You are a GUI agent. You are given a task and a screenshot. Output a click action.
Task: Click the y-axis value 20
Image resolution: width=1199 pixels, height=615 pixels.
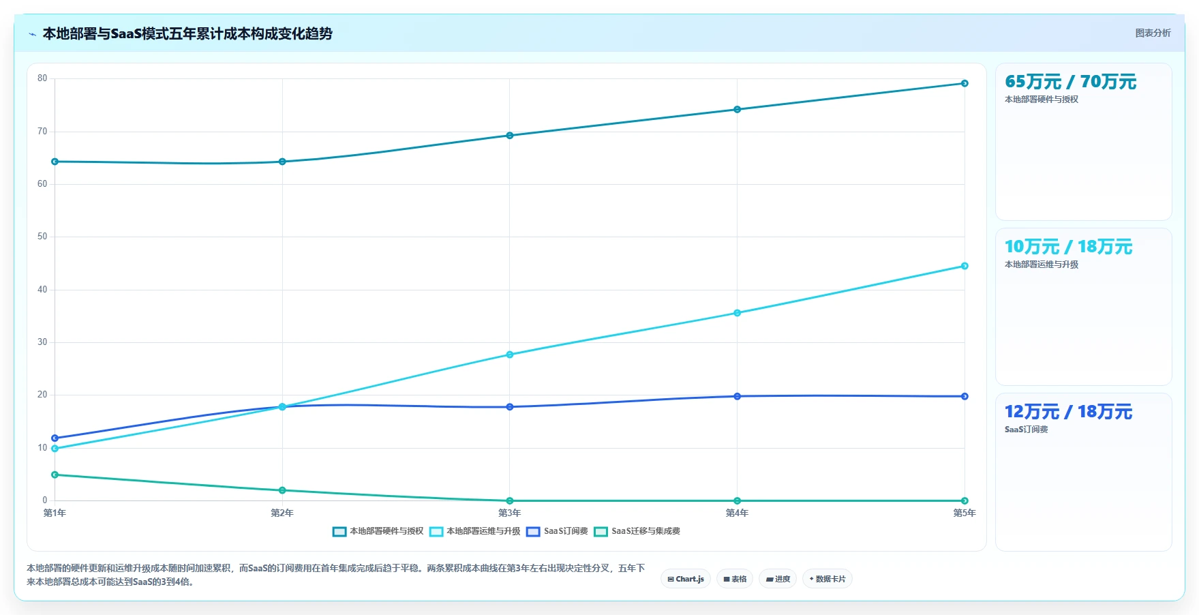pos(42,395)
